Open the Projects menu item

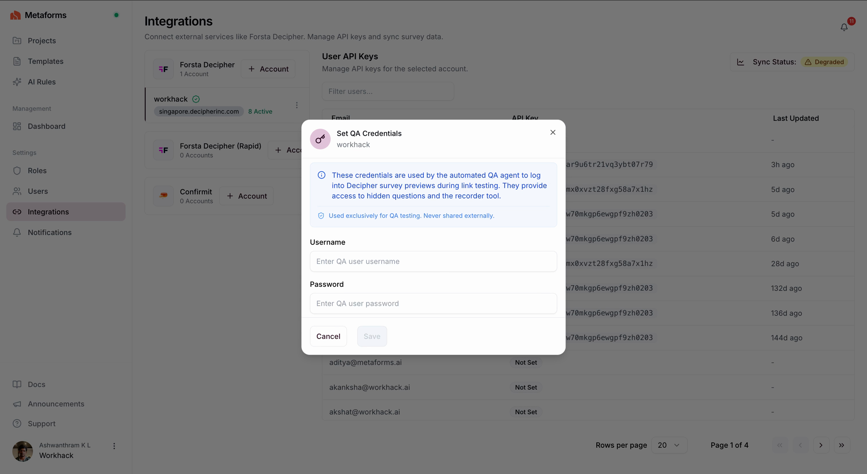41,41
